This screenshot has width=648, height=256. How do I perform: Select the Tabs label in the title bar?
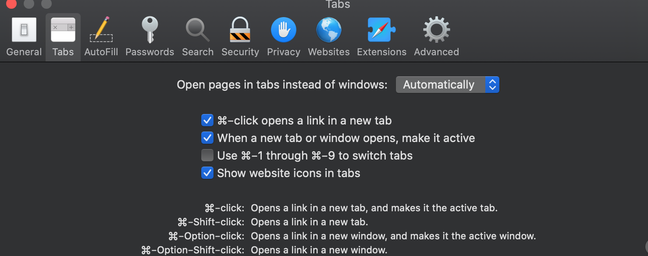[337, 5]
